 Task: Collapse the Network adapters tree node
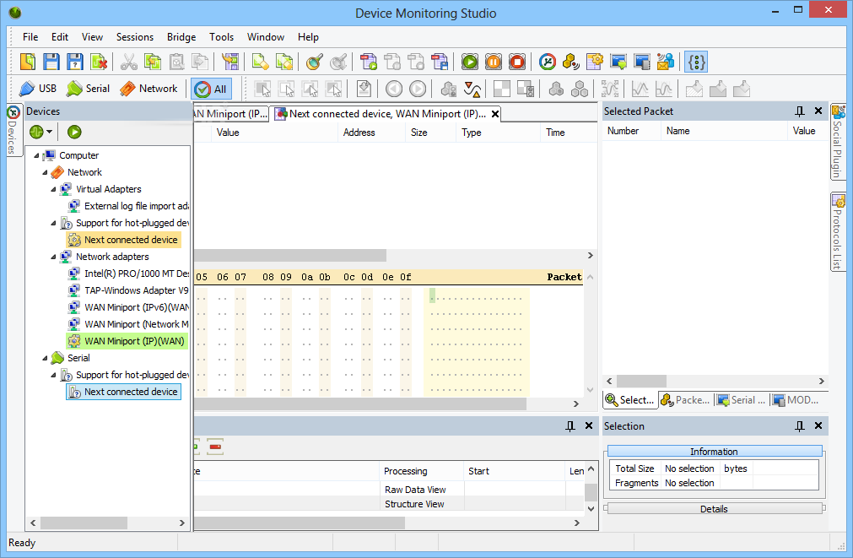pos(52,256)
